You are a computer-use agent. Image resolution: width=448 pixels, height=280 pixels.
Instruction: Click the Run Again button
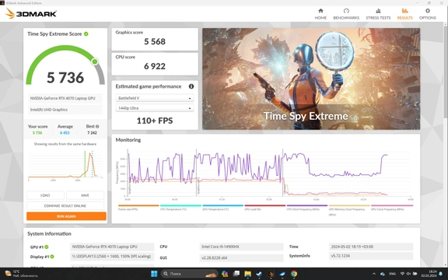[x=66, y=216]
